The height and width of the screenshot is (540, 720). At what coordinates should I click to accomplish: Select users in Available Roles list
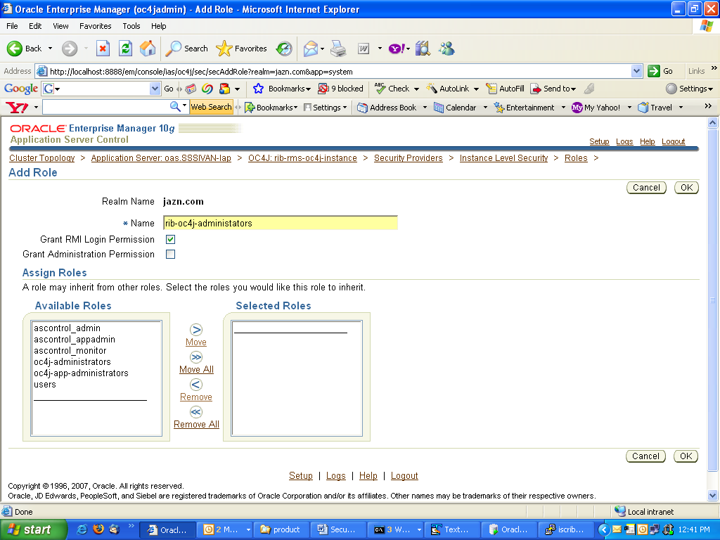point(44,385)
